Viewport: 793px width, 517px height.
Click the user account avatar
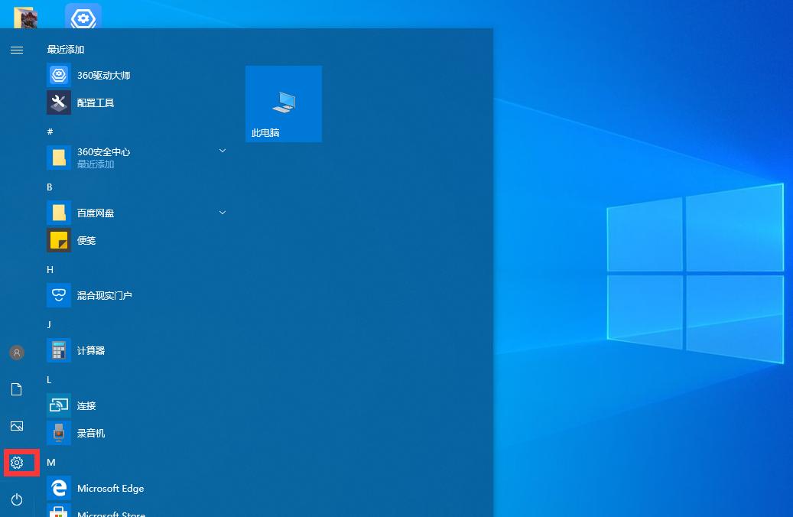[x=17, y=353]
